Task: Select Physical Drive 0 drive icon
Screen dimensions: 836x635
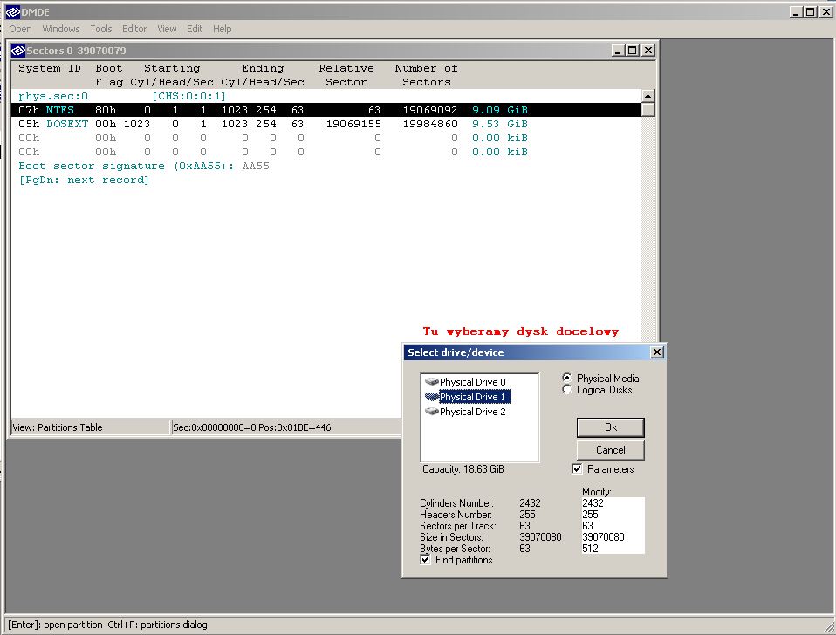Action: (x=431, y=381)
